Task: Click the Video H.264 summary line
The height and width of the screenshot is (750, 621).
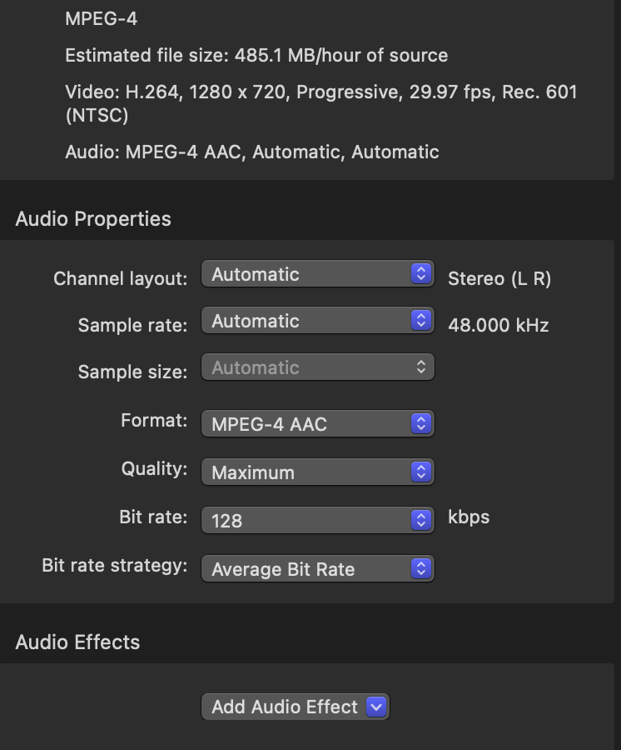Action: 320,92
